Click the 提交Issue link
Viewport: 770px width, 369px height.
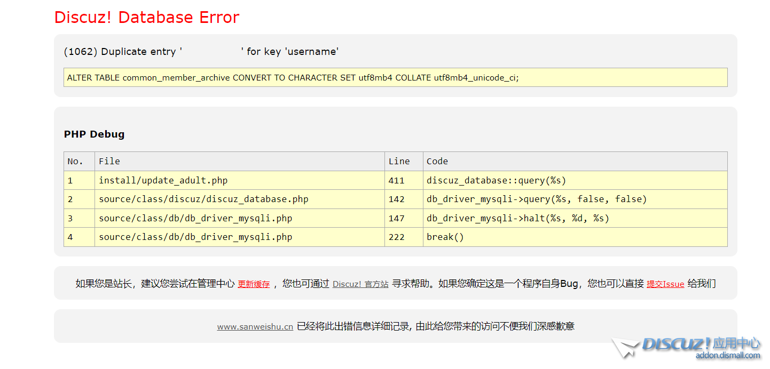click(665, 284)
